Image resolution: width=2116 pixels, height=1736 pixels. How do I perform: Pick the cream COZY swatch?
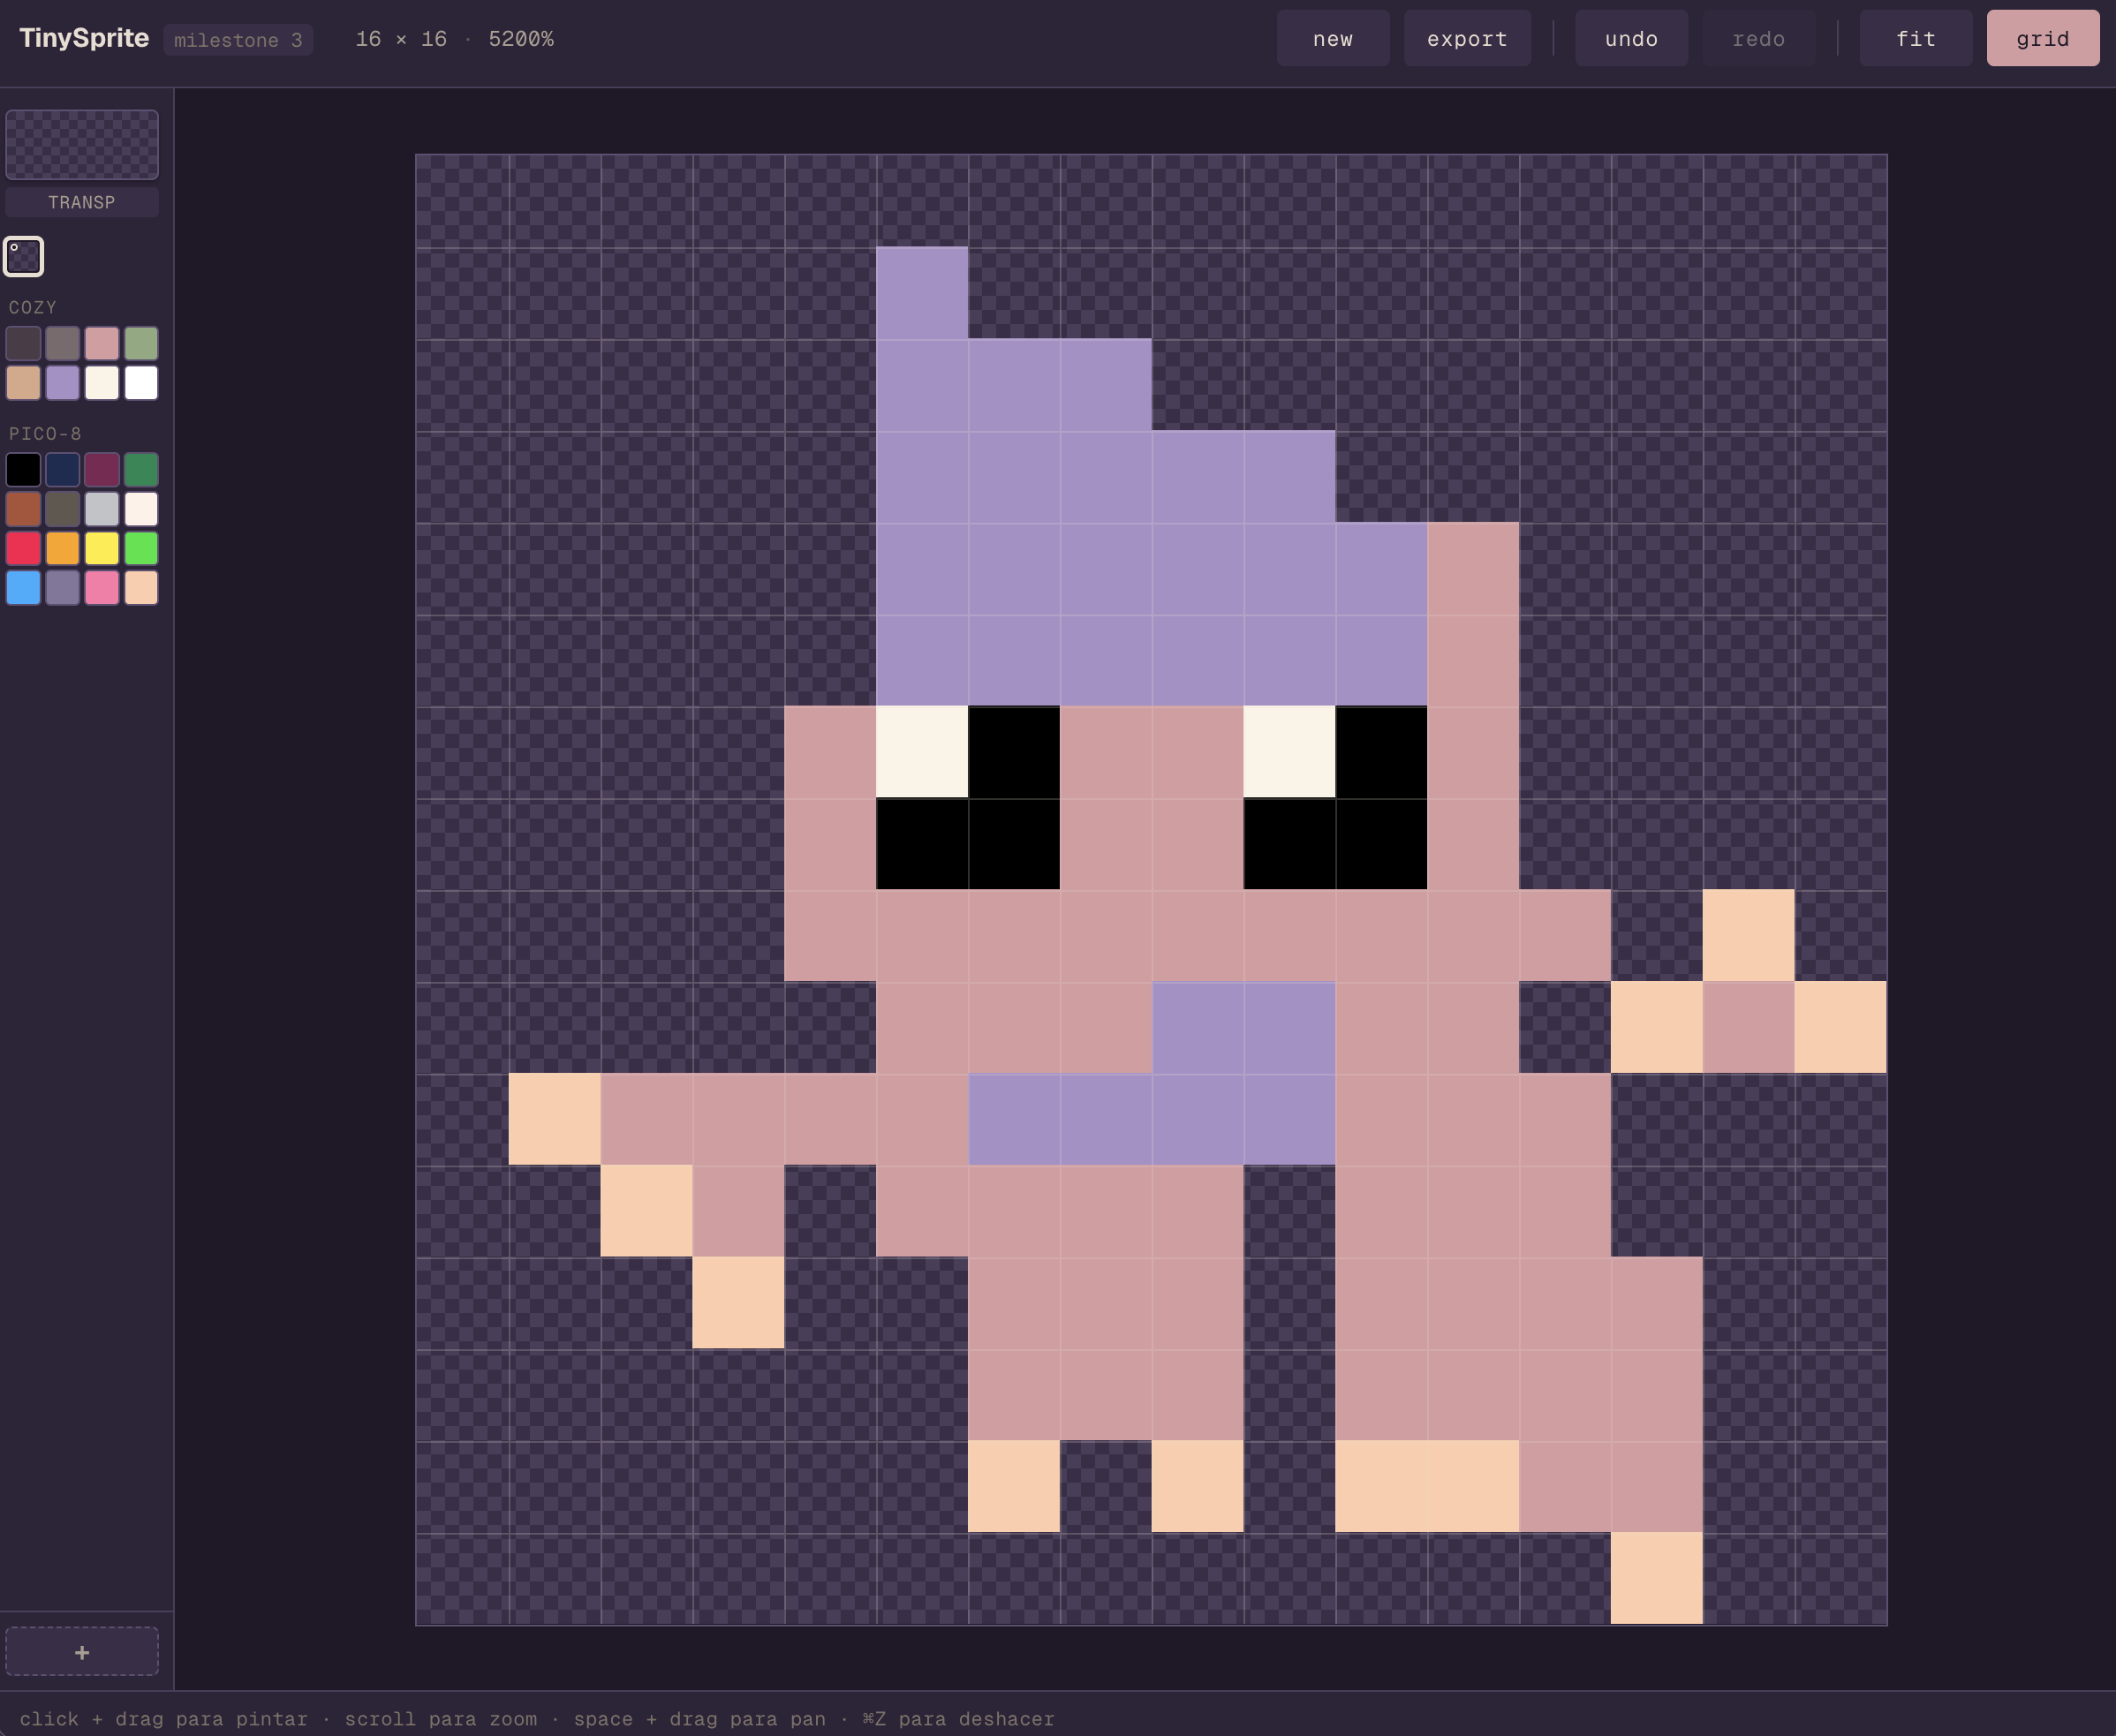click(102, 382)
